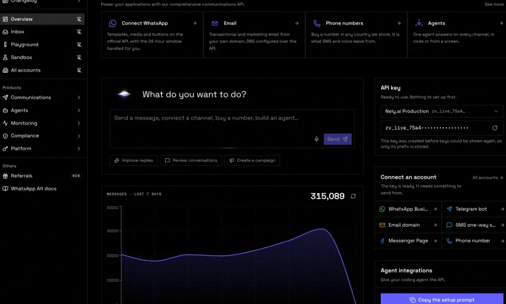Select All accounts in sidebar

42,70
